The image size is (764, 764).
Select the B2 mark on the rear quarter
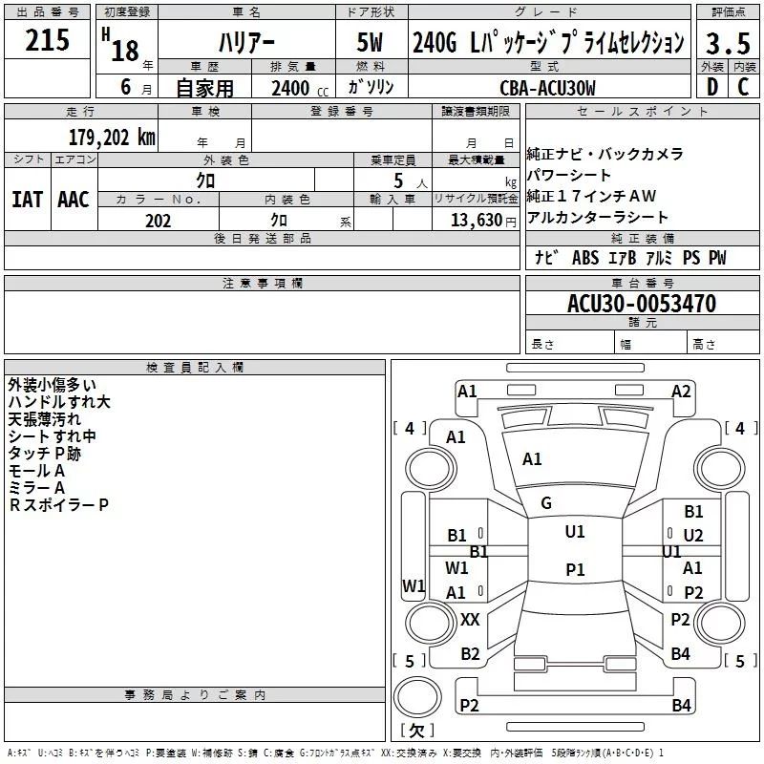(x=470, y=654)
